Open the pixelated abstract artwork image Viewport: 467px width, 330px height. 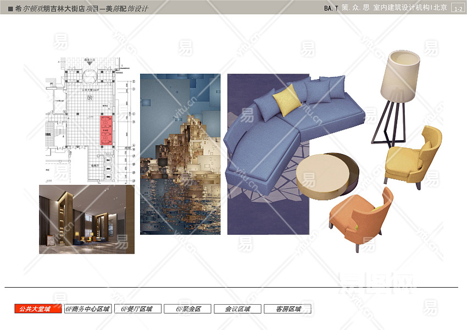click(180, 154)
